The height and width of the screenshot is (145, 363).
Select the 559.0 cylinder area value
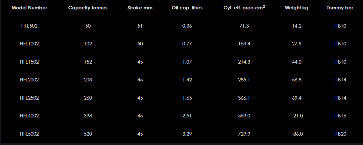[x=244, y=116]
